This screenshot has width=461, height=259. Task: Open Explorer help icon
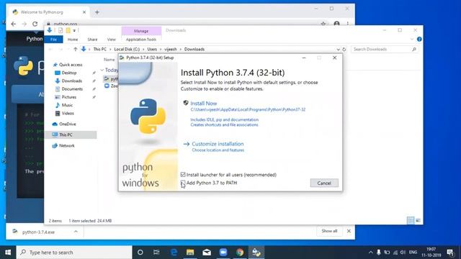click(419, 39)
